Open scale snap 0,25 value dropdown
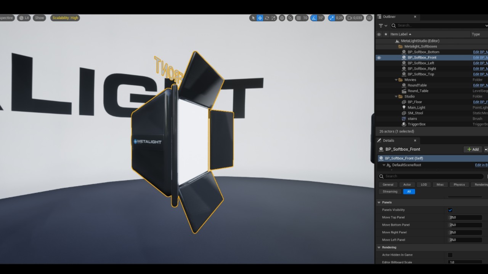This screenshot has width=488, height=274. coord(339,18)
